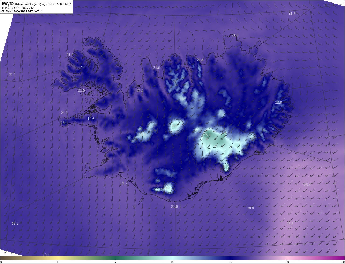Click the 21.1 value label over the sea
Image resolution: width=345 pixels, height=264 pixels.
[12, 75]
